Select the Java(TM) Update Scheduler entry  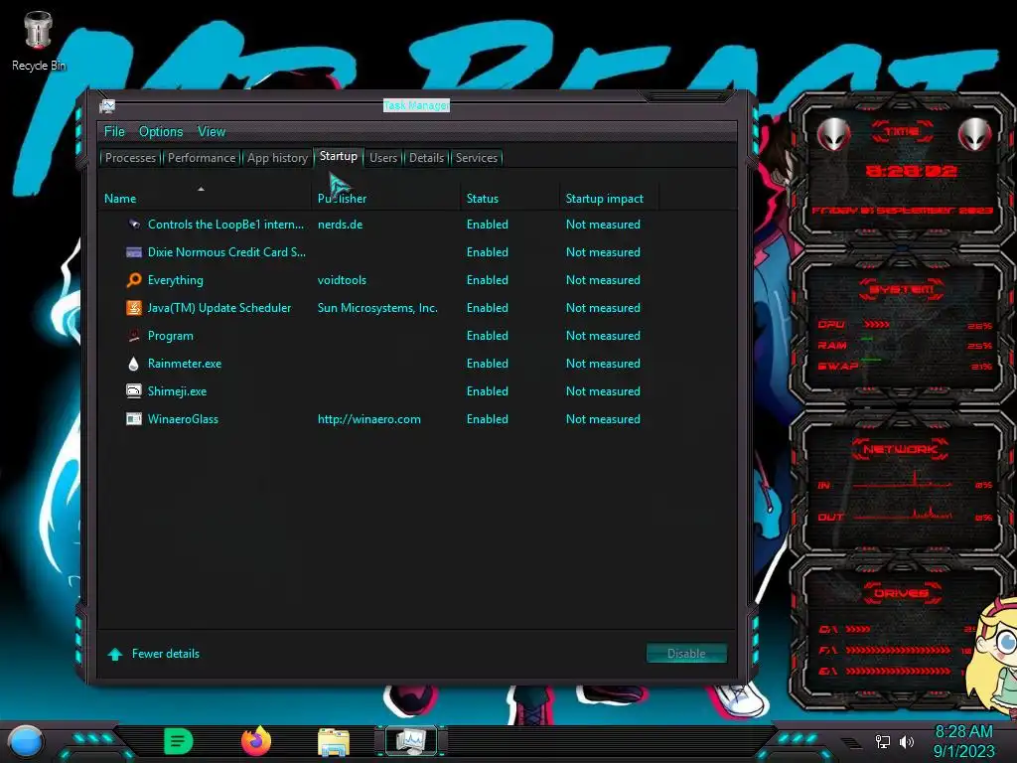pos(219,308)
